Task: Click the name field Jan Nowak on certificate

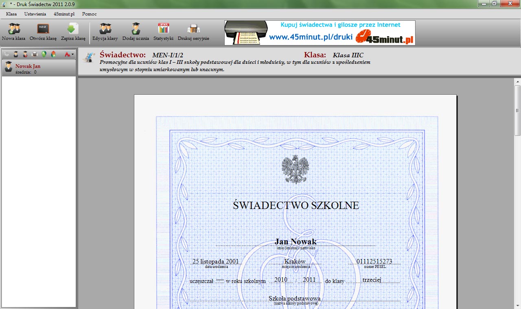Action: pyautogui.click(x=296, y=242)
